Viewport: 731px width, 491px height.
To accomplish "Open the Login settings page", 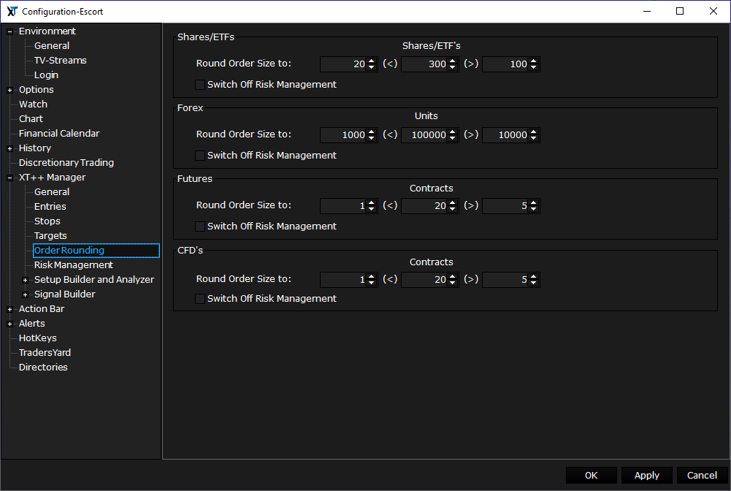I will click(46, 75).
